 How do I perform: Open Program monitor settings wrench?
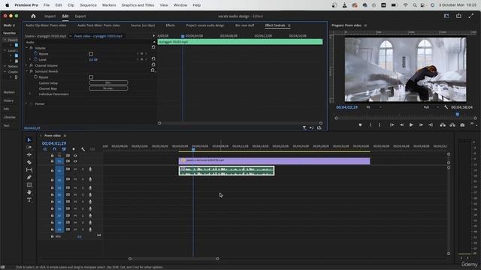coord(446,107)
